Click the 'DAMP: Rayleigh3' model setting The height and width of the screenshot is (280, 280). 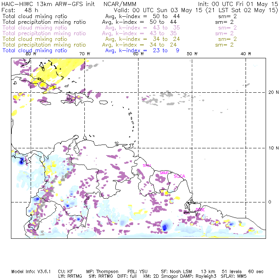(198, 276)
